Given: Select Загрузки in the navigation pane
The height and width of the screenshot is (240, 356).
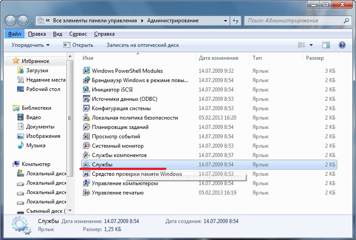Looking at the screenshot, I should tap(37, 70).
